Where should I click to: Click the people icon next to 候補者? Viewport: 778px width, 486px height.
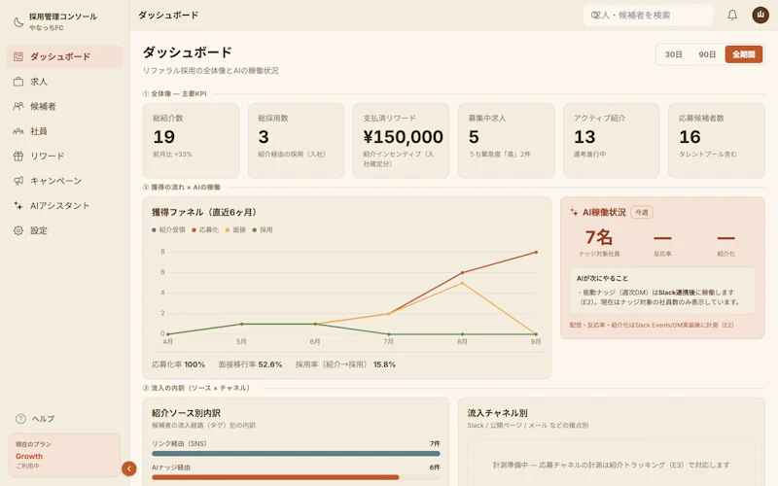18,106
